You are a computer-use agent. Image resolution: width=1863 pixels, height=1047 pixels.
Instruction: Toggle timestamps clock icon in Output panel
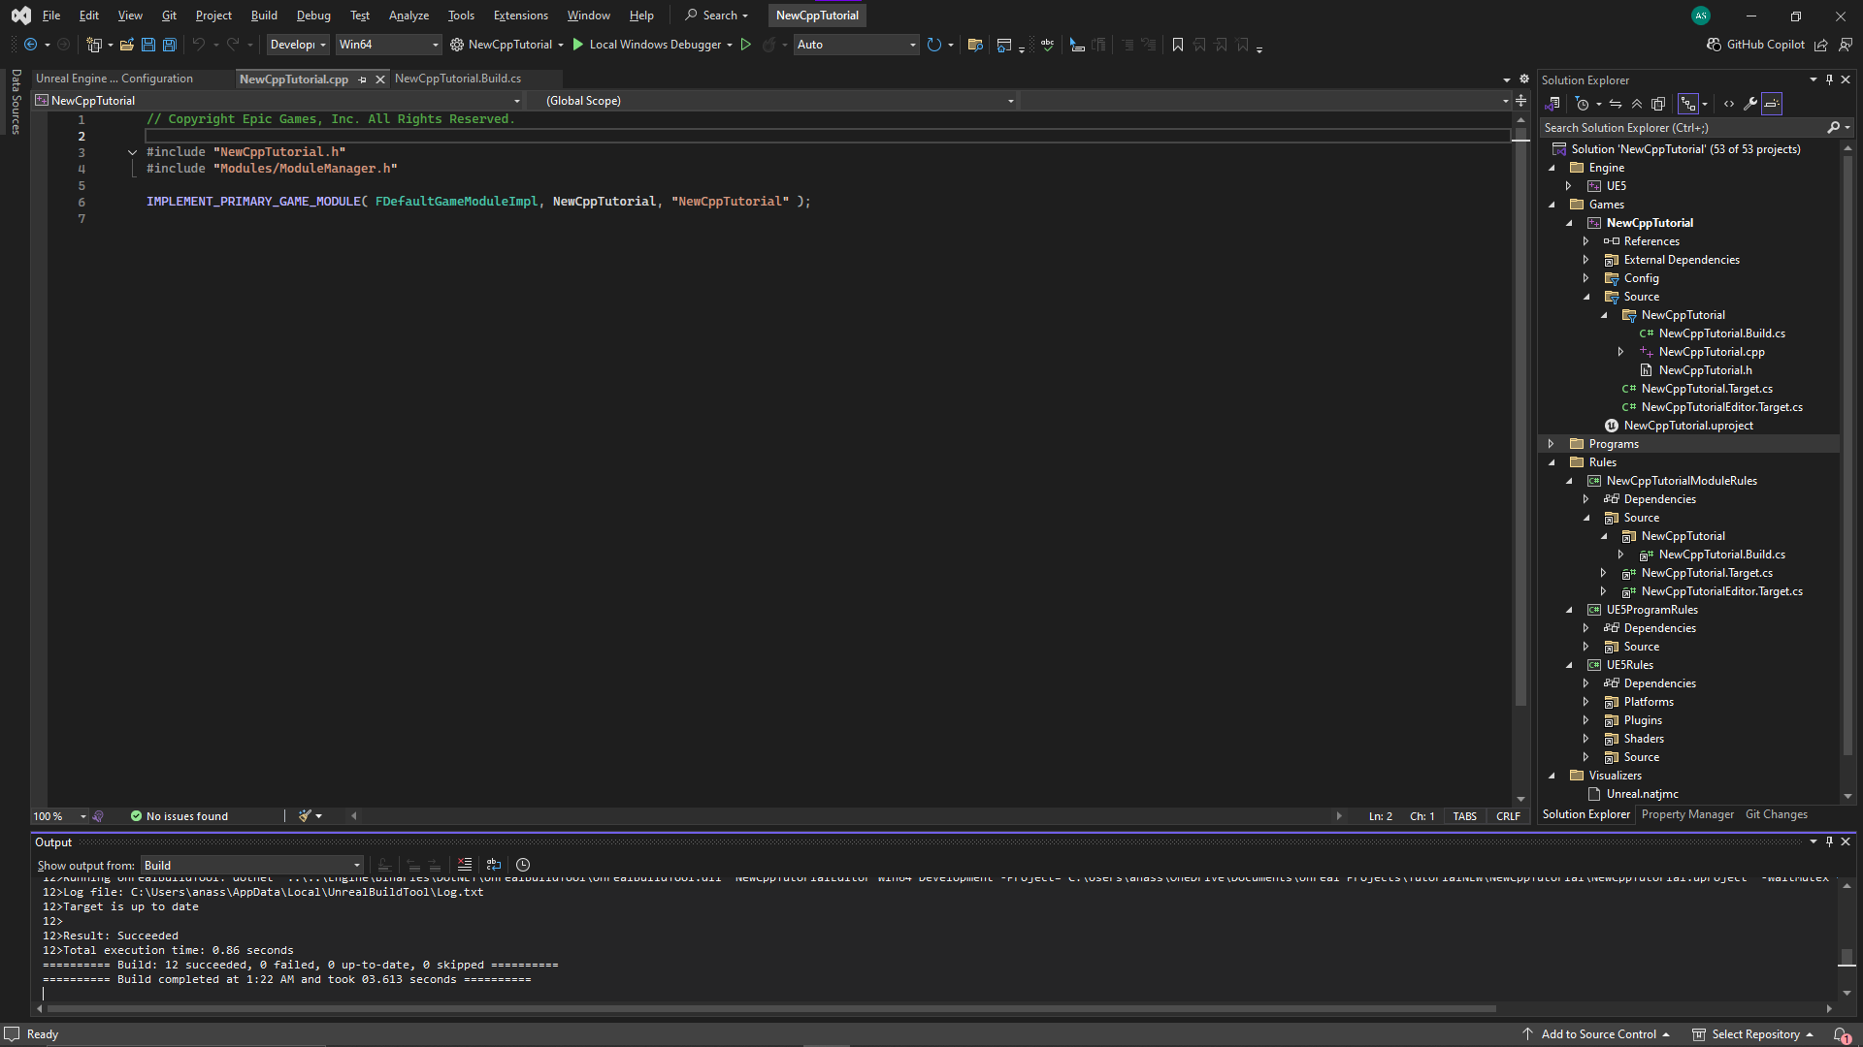[x=523, y=865]
